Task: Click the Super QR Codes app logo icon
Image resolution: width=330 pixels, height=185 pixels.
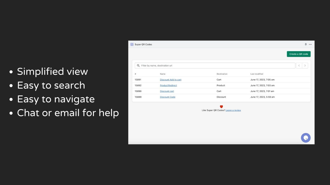Action: coord(132,44)
